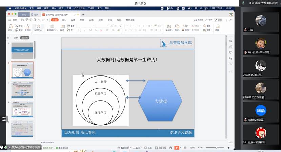Start slideshow from current slide (当页开始)
Screen dimensions: 281x152
(38, 28)
